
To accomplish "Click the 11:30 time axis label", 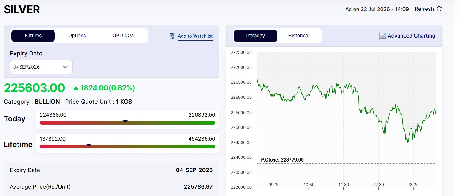I will coord(343,185).
